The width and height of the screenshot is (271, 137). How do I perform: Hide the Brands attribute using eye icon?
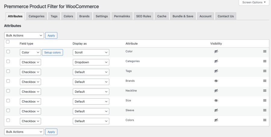pyautogui.click(x=216, y=81)
